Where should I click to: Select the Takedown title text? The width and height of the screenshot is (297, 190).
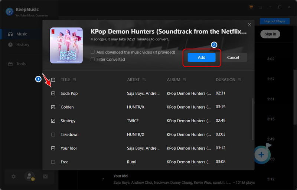click(69, 135)
